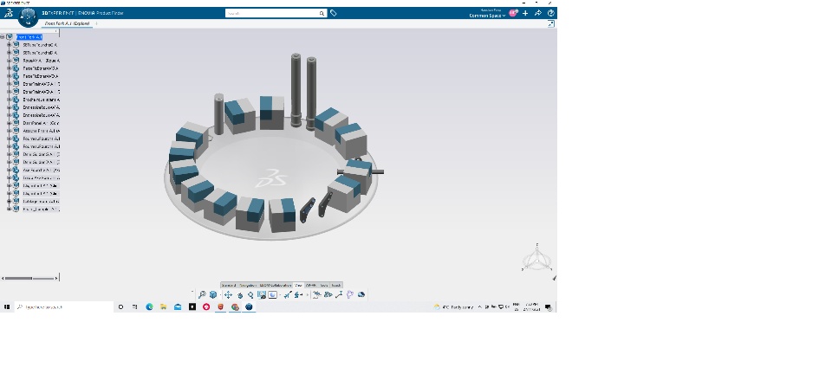Image resolution: width=832 pixels, height=374 pixels.
Task: Expand the SBTubeFourcheG tree node
Action: 9,45
